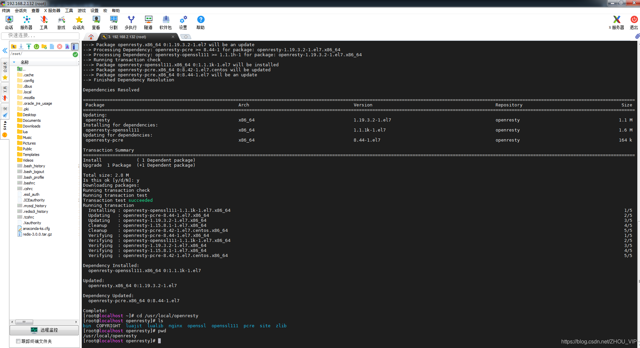Select the .cache folder
This screenshot has height=348, width=640.
point(25,75)
